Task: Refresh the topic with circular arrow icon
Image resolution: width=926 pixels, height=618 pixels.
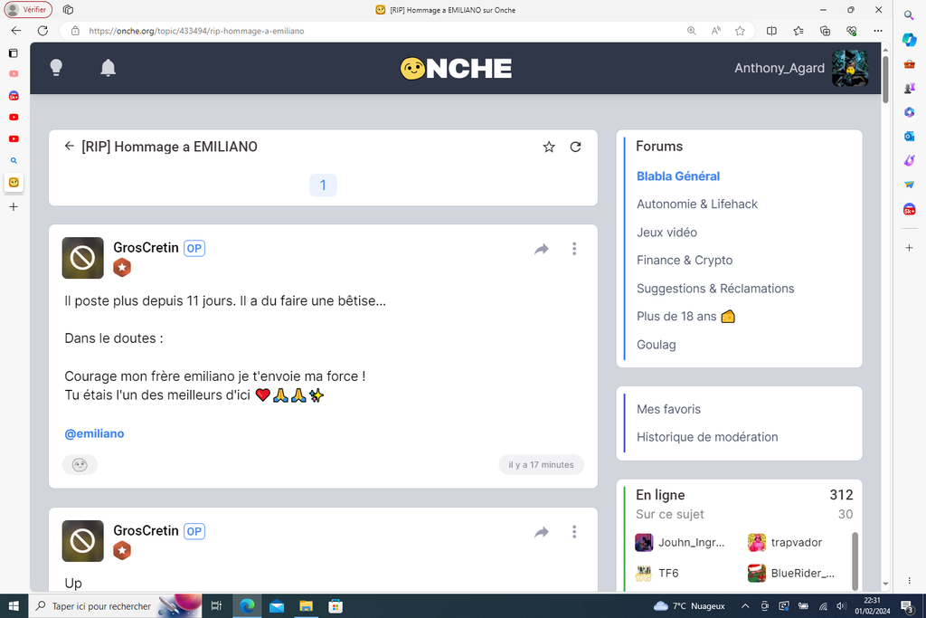Action: coord(575,147)
